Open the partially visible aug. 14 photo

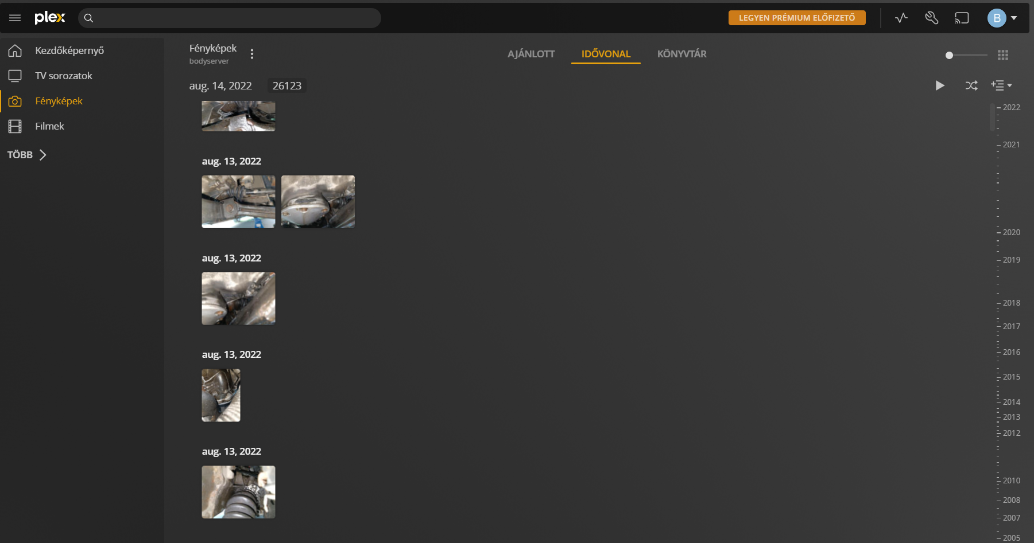coord(238,116)
